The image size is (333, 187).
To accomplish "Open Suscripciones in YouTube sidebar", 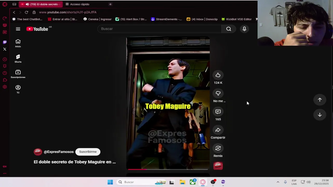I will 18,74.
